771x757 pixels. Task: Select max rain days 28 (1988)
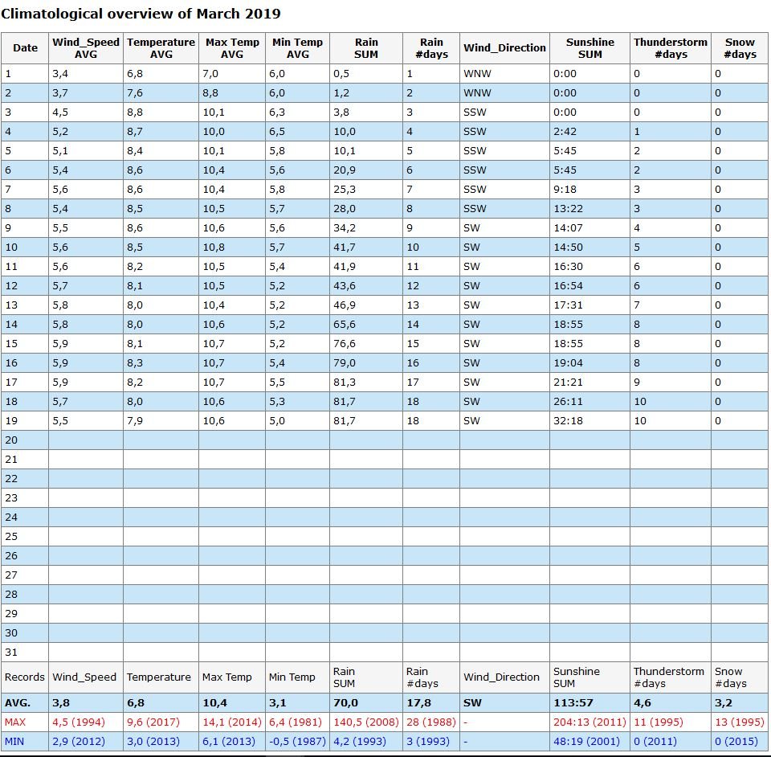(431, 722)
